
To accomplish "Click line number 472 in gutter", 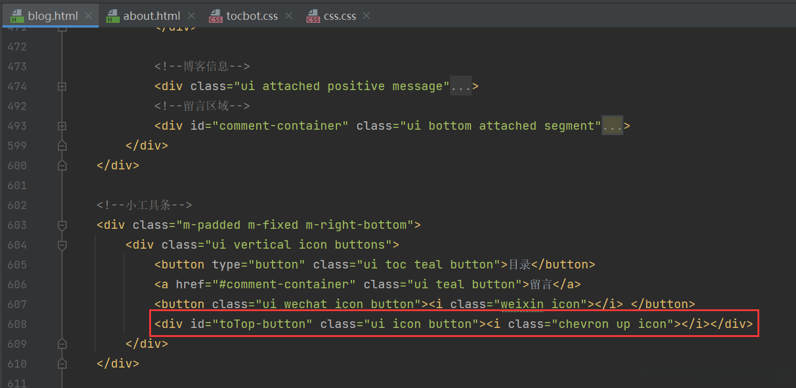I will [17, 47].
